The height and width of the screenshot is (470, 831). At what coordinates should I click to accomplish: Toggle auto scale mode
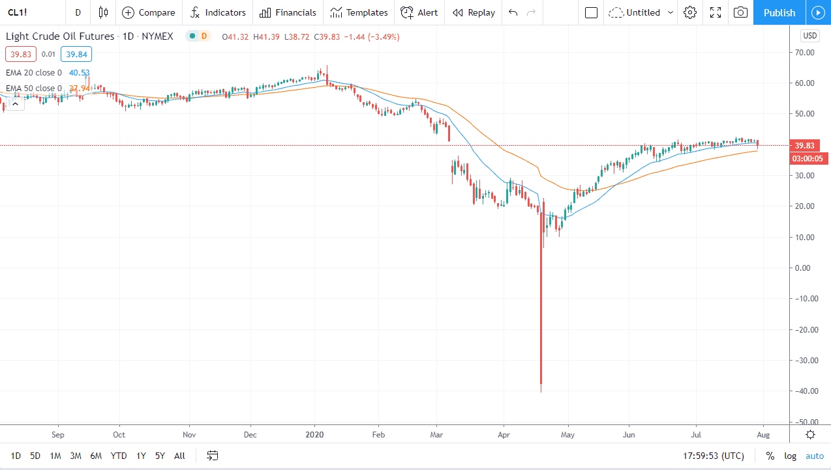click(x=815, y=456)
